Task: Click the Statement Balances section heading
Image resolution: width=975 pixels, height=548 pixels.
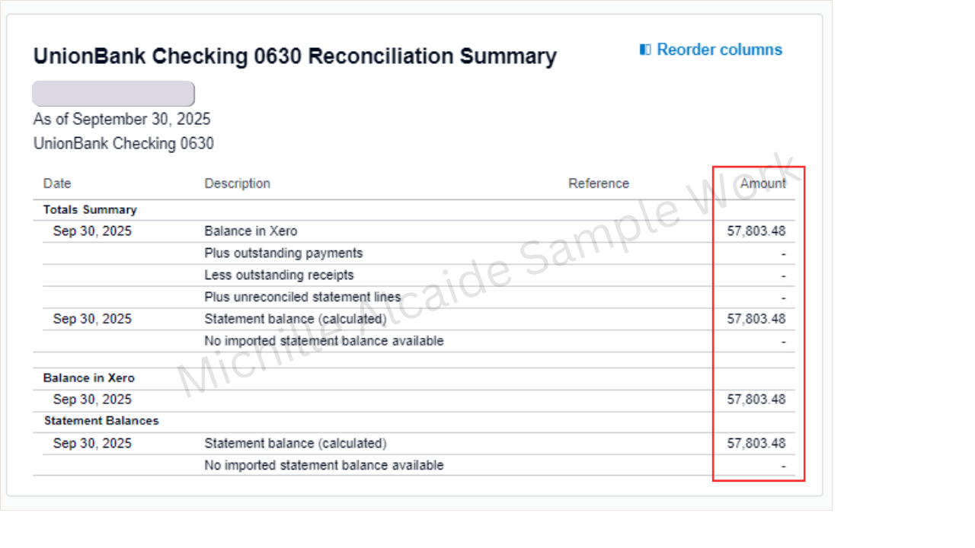Action: pos(101,420)
